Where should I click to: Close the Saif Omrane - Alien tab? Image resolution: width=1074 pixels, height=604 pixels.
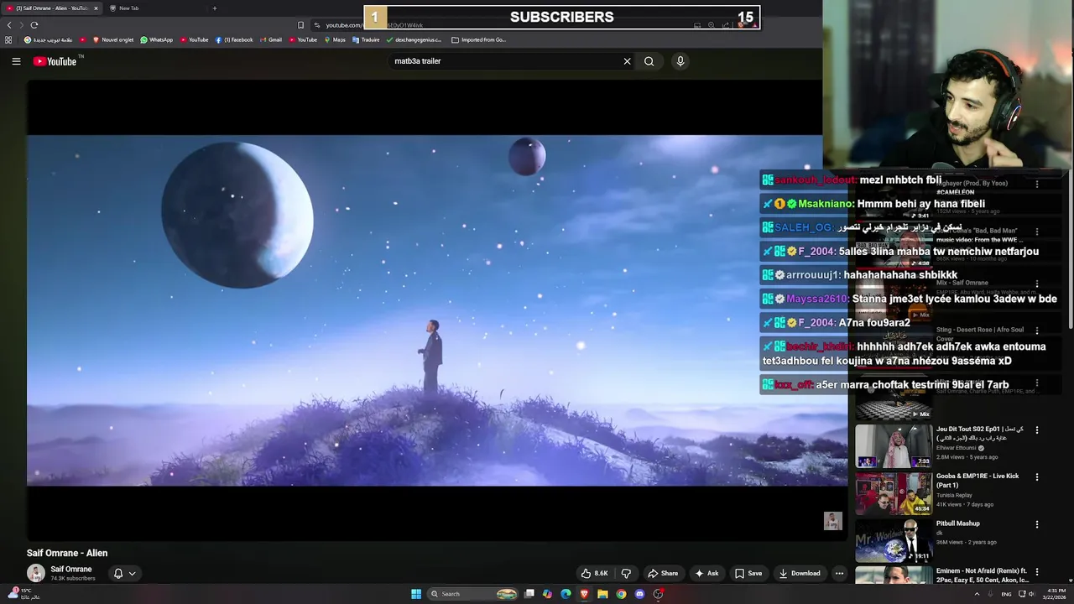tap(96, 8)
